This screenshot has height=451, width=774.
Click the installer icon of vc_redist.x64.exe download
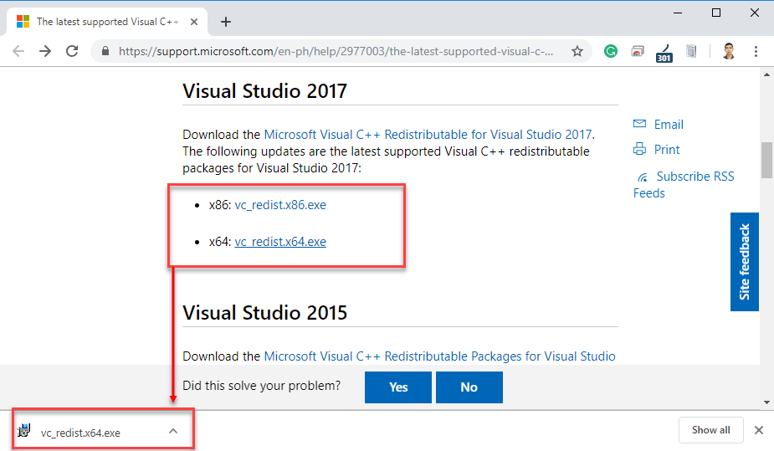click(23, 431)
